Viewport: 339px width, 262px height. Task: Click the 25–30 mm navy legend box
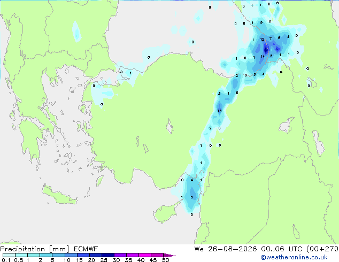[107, 255]
